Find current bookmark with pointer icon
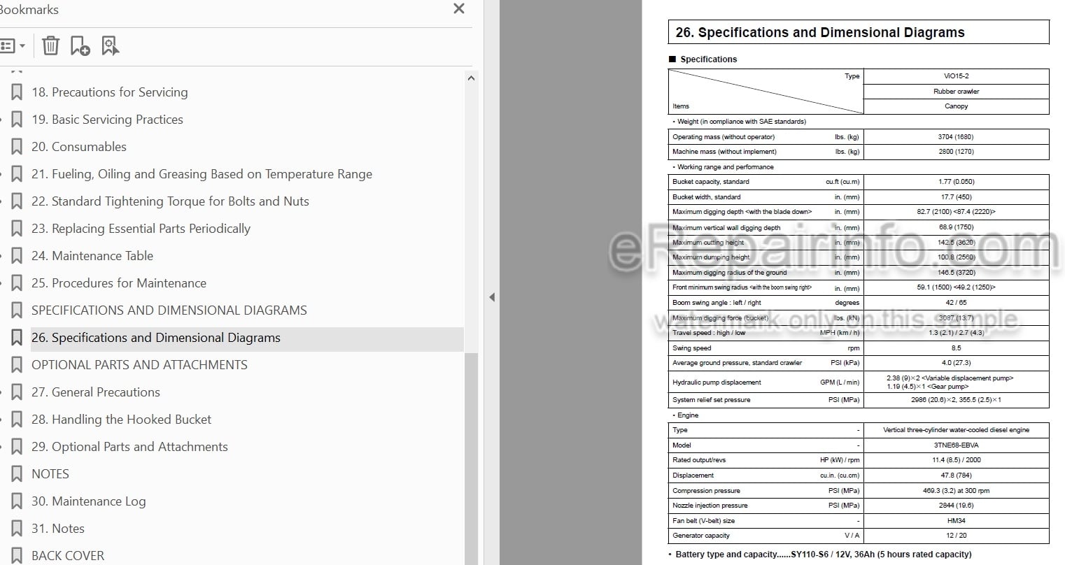1065x565 pixels. pyautogui.click(x=110, y=46)
